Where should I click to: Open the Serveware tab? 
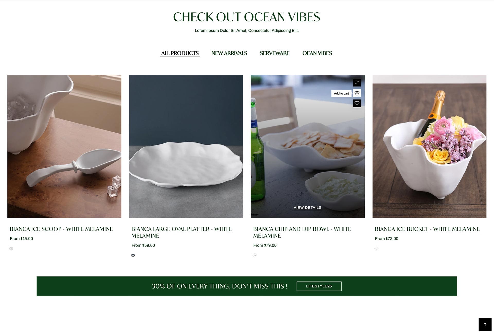tap(275, 53)
